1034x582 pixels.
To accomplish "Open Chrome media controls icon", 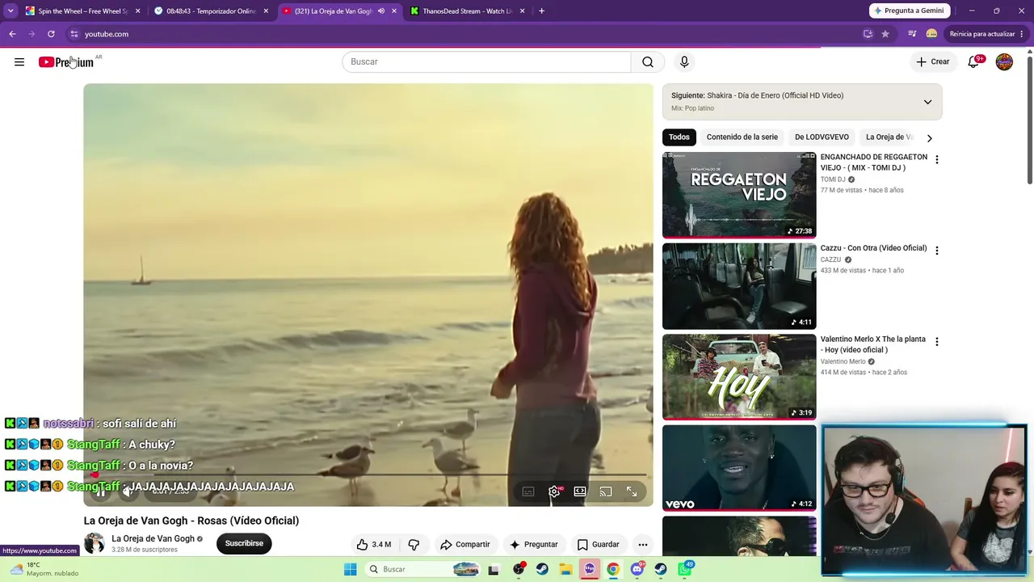I will pyautogui.click(x=912, y=34).
